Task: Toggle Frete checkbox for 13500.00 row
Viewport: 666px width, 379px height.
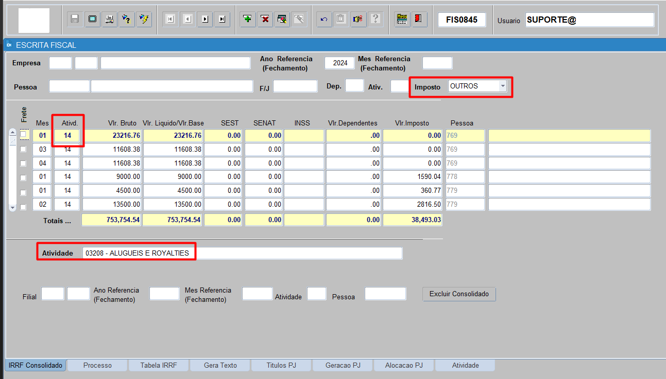Action: (23, 207)
